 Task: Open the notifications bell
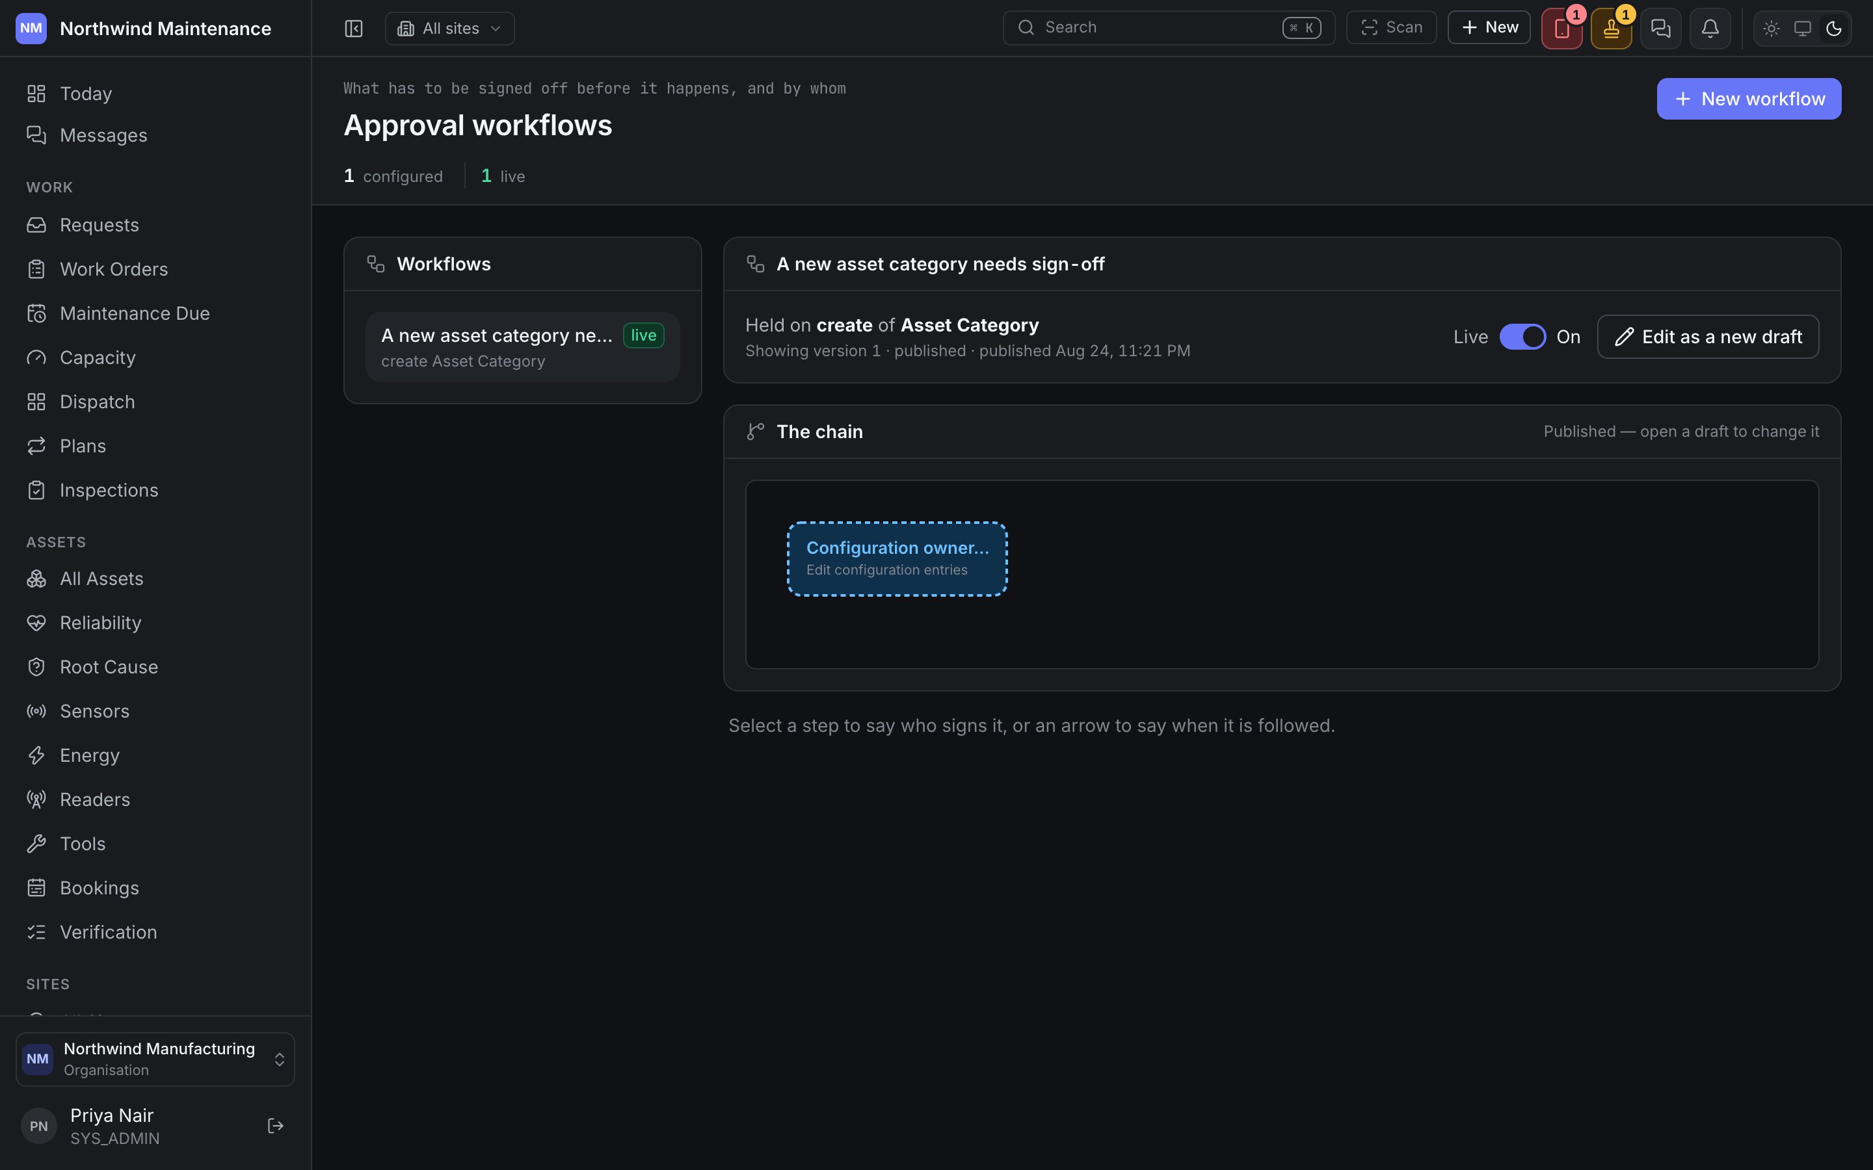click(x=1710, y=29)
